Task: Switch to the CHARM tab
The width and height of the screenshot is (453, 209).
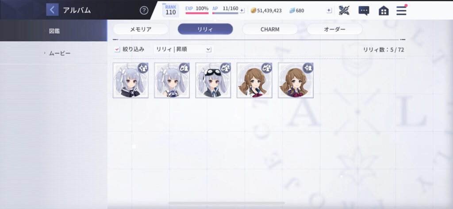Action: (270, 29)
